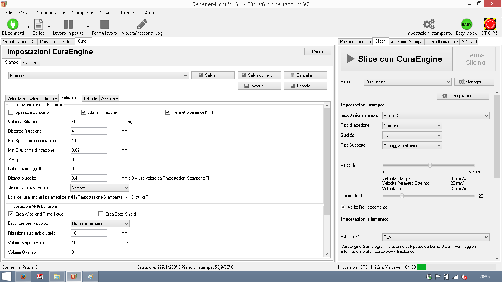502x282 pixels.
Task: Open the Carica file icon
Action: (39, 24)
